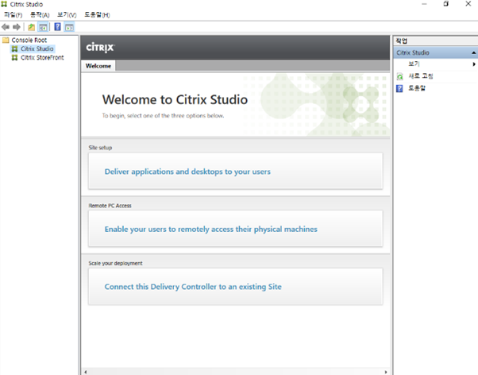Image resolution: width=478 pixels, height=375 pixels.
Task: Click the Back arrow toolbar icon
Action: [6, 27]
